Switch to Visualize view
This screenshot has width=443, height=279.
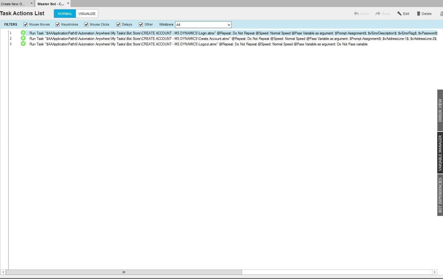click(x=87, y=14)
